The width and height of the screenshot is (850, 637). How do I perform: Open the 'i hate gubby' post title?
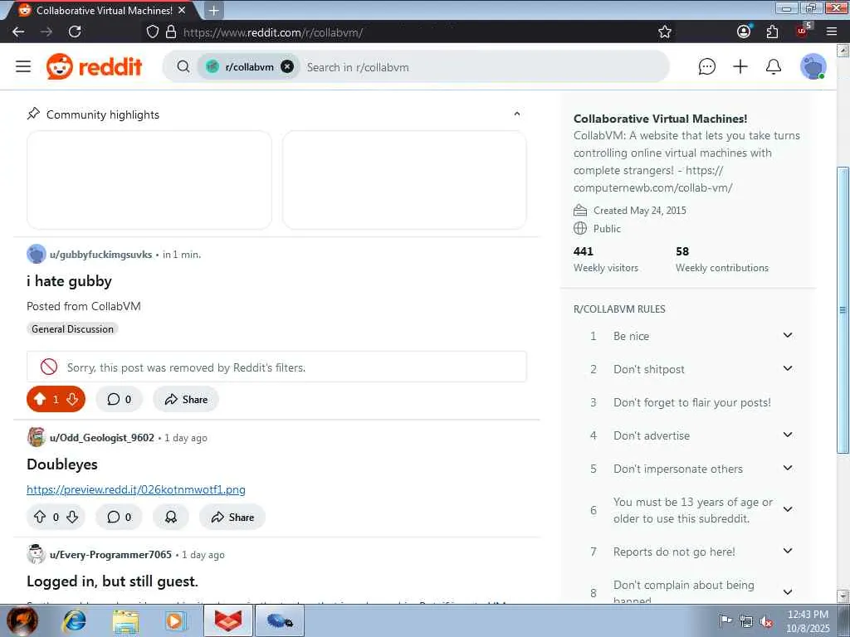click(70, 281)
